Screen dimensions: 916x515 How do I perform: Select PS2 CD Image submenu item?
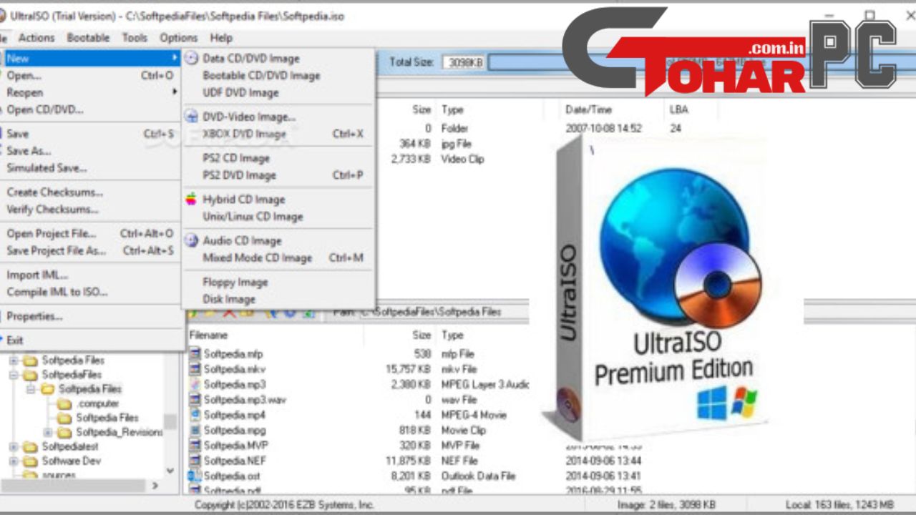pos(278,158)
